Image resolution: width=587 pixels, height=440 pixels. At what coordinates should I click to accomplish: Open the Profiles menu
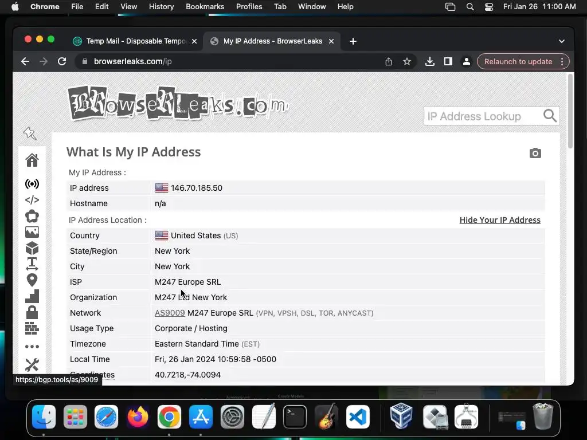249,7
